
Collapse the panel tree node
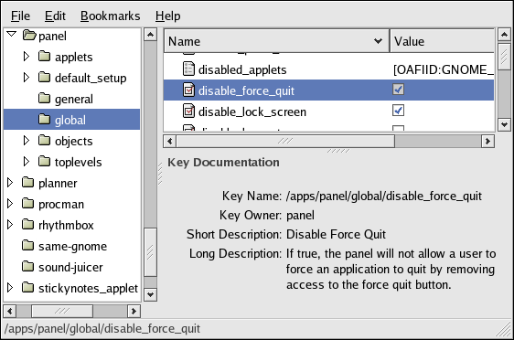12,34
